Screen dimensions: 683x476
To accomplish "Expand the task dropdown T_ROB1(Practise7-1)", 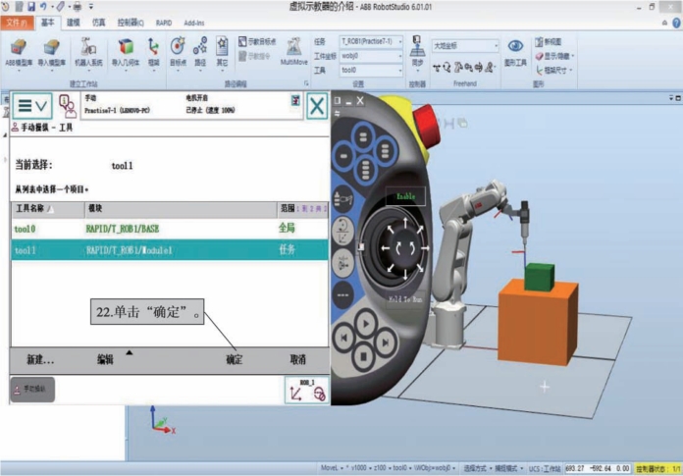I will point(371,42).
